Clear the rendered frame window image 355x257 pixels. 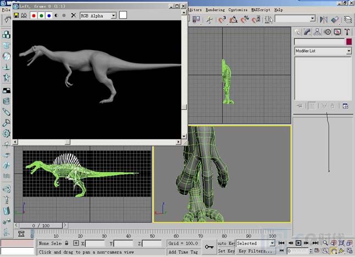(73, 15)
